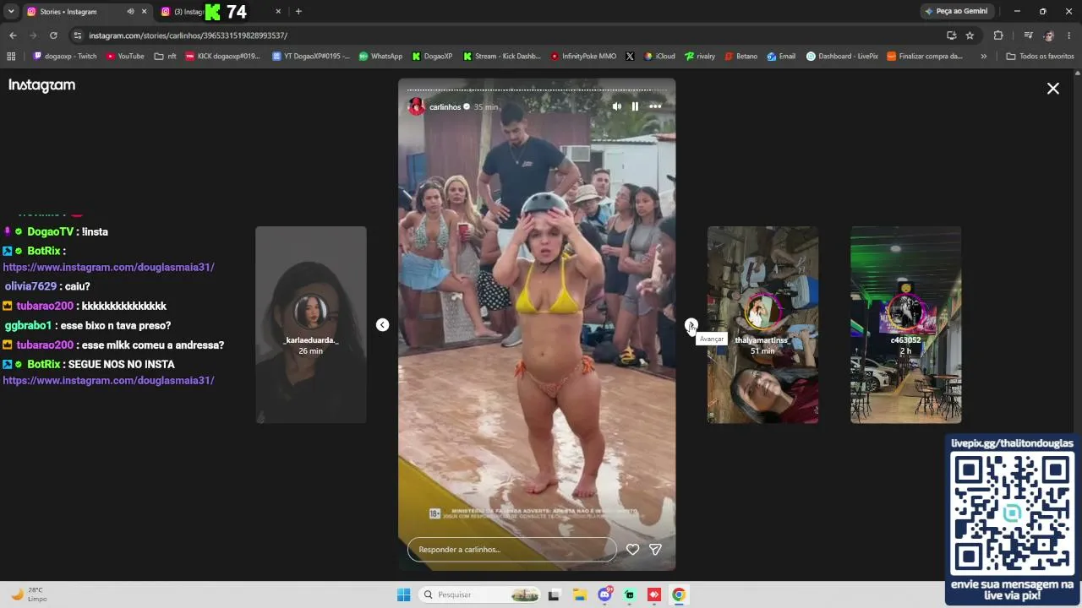1082x608 pixels.
Task: Open a new browser tab
Action: 298,12
